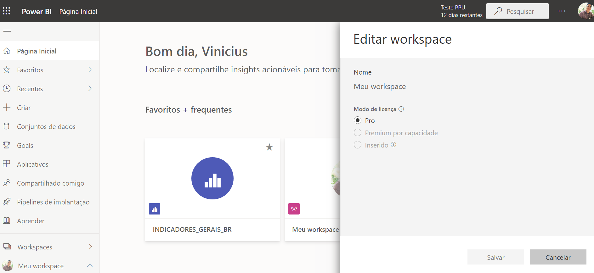594x273 pixels.
Task: Click the Aprender book icon
Action: (7, 221)
